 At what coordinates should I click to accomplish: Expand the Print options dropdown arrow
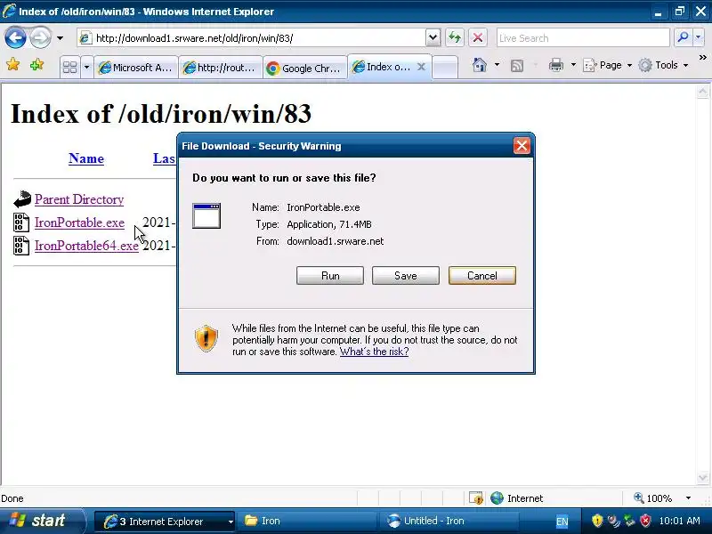[573, 65]
